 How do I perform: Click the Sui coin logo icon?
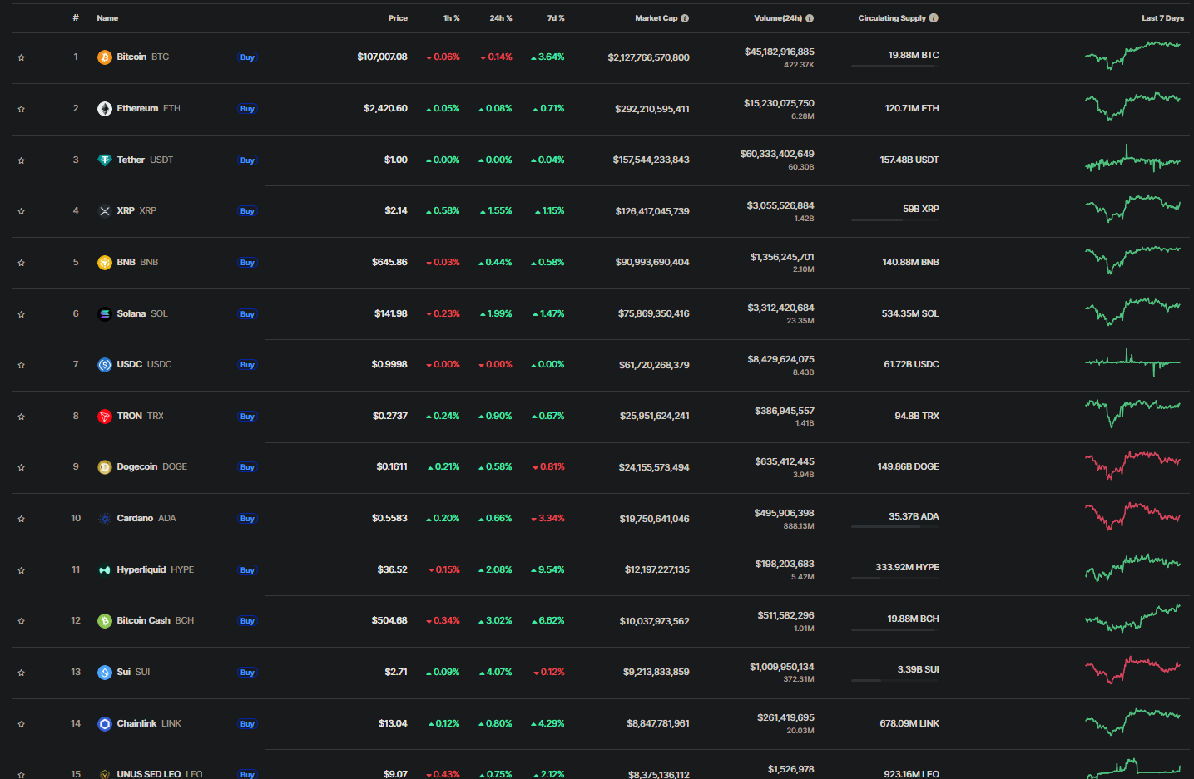point(105,673)
